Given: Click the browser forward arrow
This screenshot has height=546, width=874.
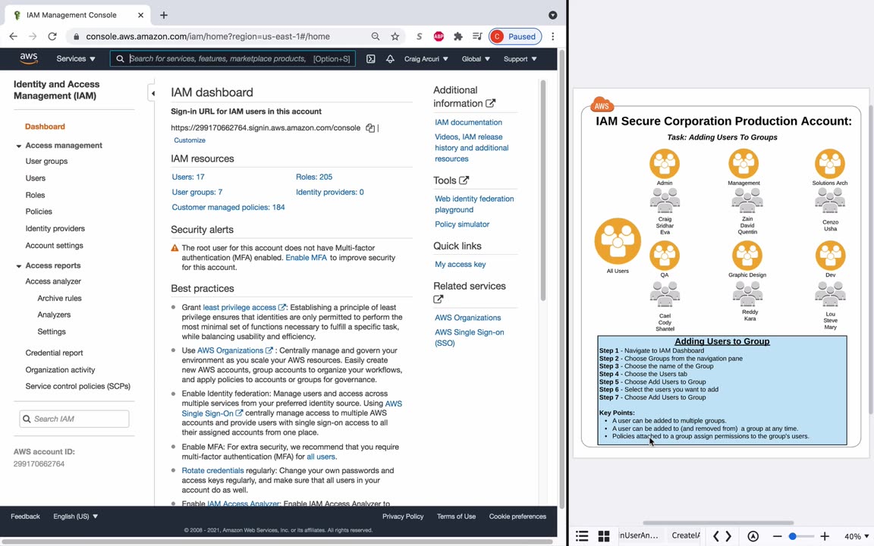Looking at the screenshot, I should [33, 36].
